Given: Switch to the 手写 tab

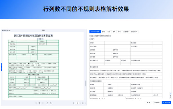Looking at the screenshot, I should (x=119, y=32).
